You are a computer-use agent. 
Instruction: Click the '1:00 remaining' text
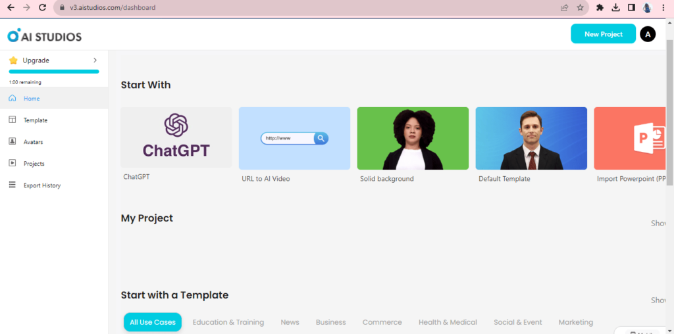(x=25, y=82)
